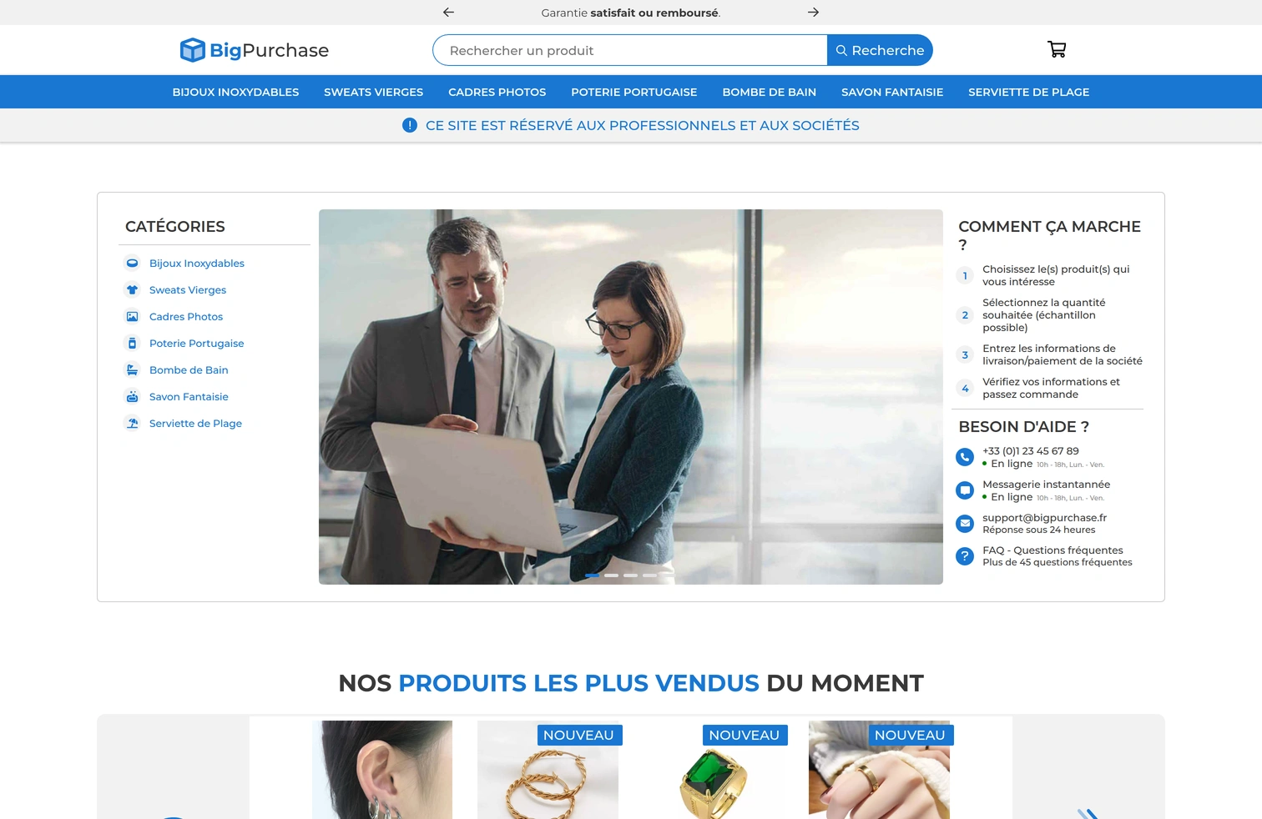
Task: Click the info exclamation icon in banner
Action: click(410, 125)
